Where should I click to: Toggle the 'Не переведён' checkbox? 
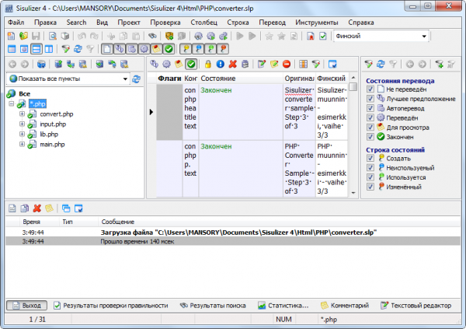pyautogui.click(x=370, y=89)
